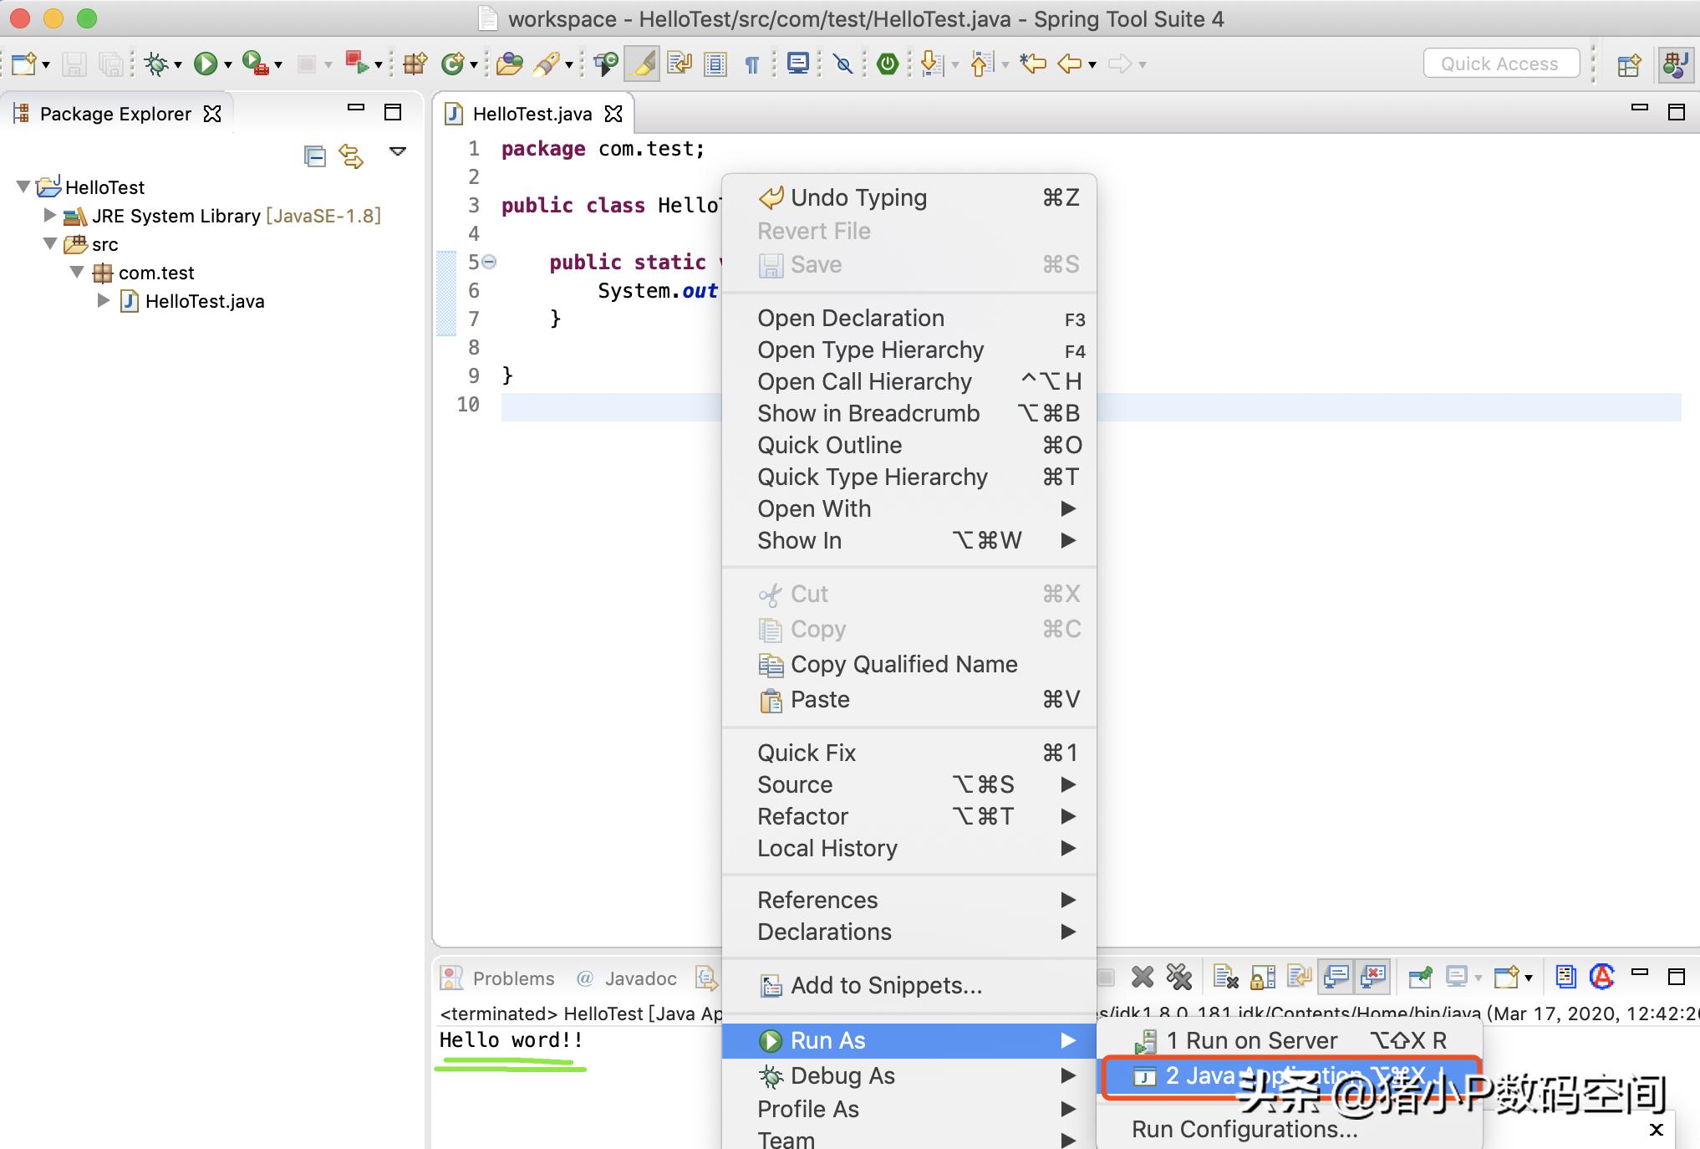This screenshot has height=1149, width=1700.
Task: Click the Open Type folder icon in toolbar
Action: (508, 64)
